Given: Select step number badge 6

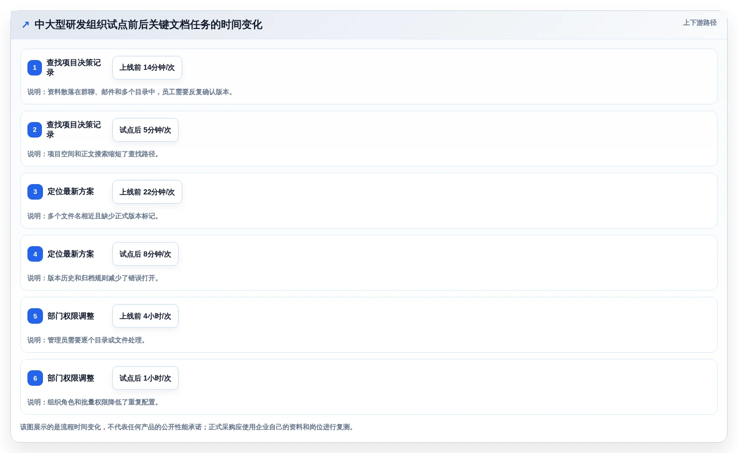Looking at the screenshot, I should click(x=35, y=378).
